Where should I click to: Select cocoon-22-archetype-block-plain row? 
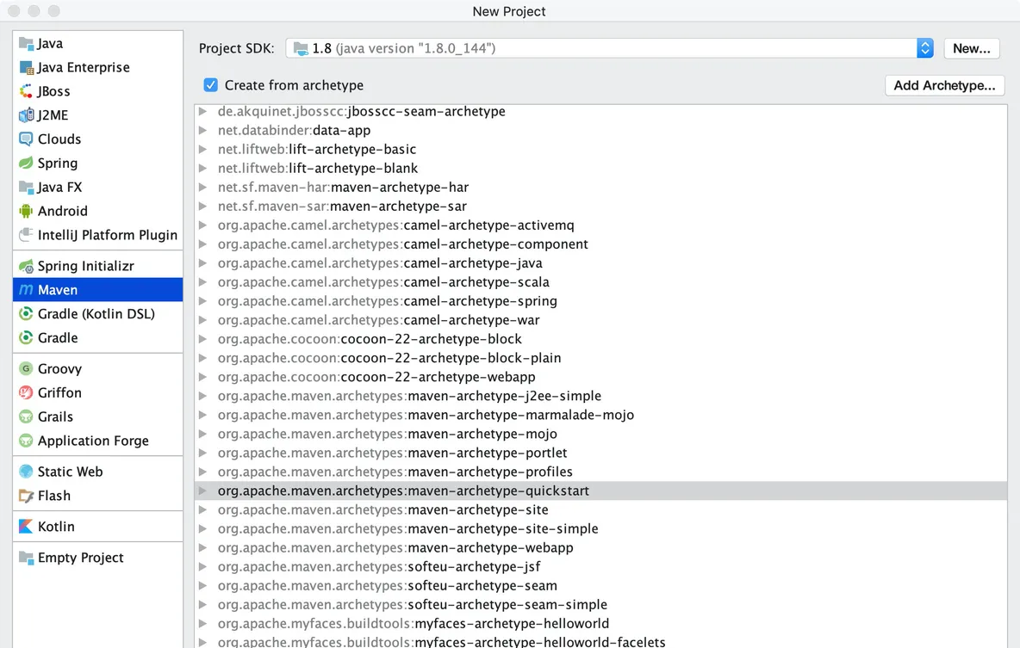(x=600, y=357)
